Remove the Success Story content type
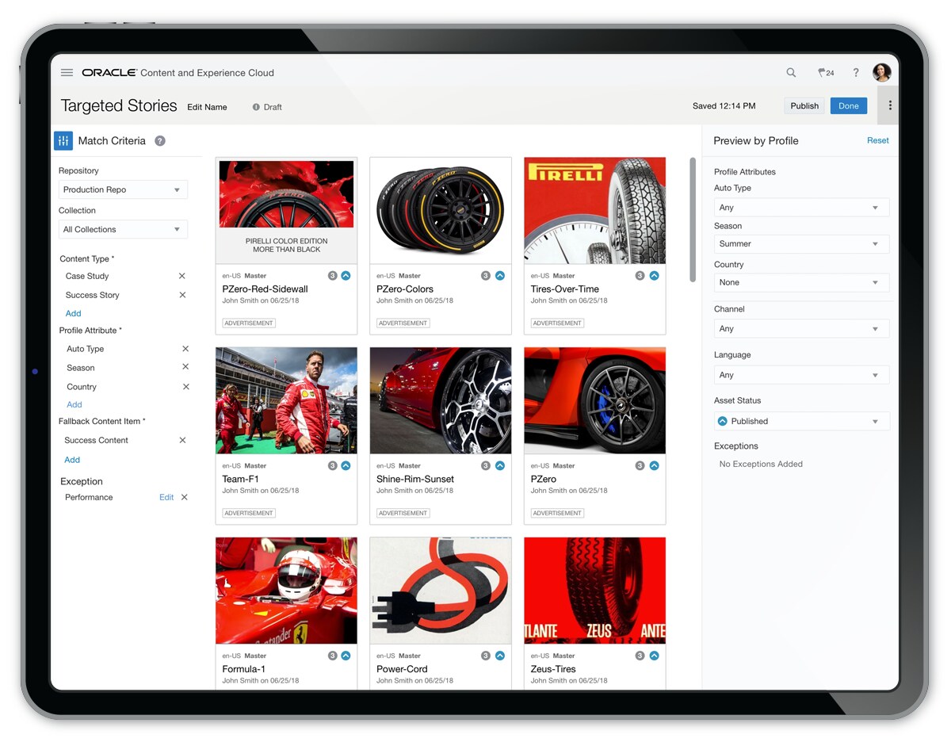This screenshot has width=951, height=742. [x=182, y=295]
